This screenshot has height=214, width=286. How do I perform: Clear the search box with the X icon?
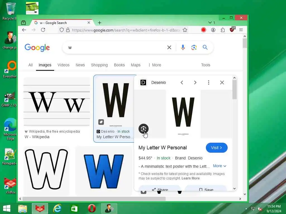[169, 47]
